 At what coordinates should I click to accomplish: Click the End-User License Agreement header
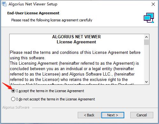(33, 13)
